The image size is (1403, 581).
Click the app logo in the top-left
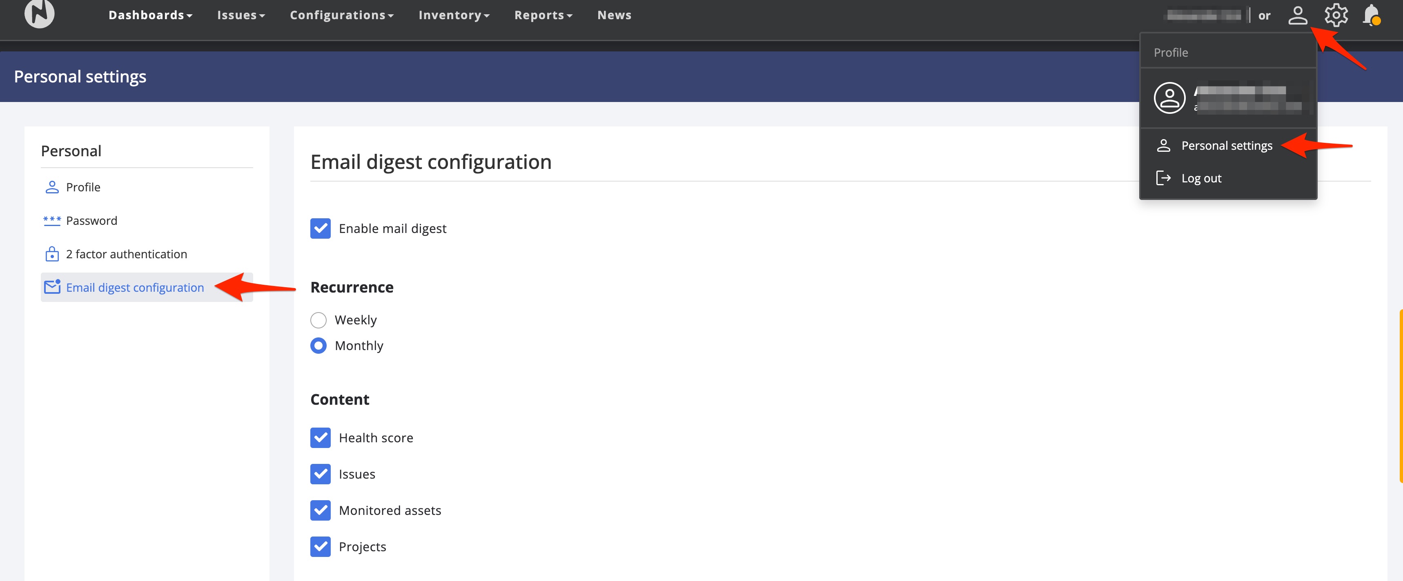click(39, 13)
